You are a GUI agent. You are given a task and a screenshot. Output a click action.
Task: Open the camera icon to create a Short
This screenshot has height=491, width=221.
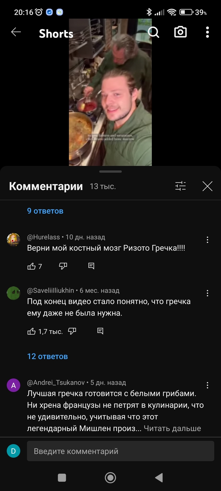pos(180,32)
